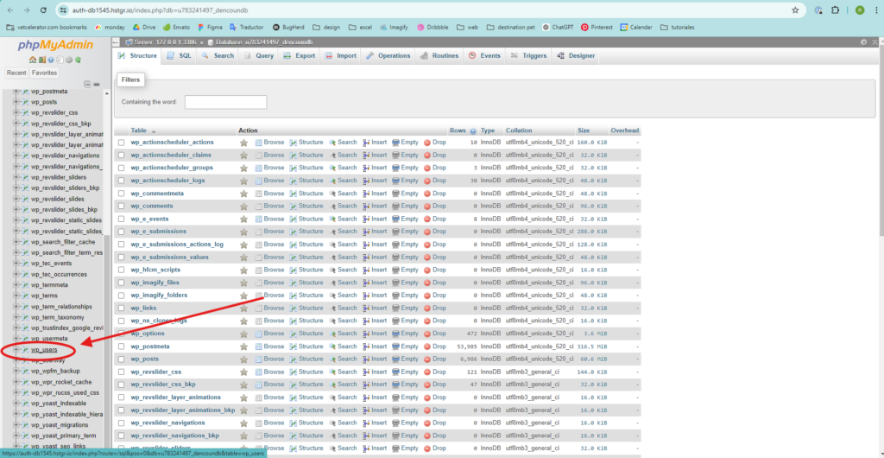Browse the wp_postmeta table
This screenshot has height=458, width=884.
(x=269, y=347)
